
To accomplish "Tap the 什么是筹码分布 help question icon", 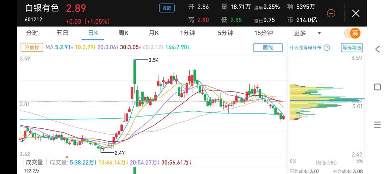I will [x=327, y=48].
